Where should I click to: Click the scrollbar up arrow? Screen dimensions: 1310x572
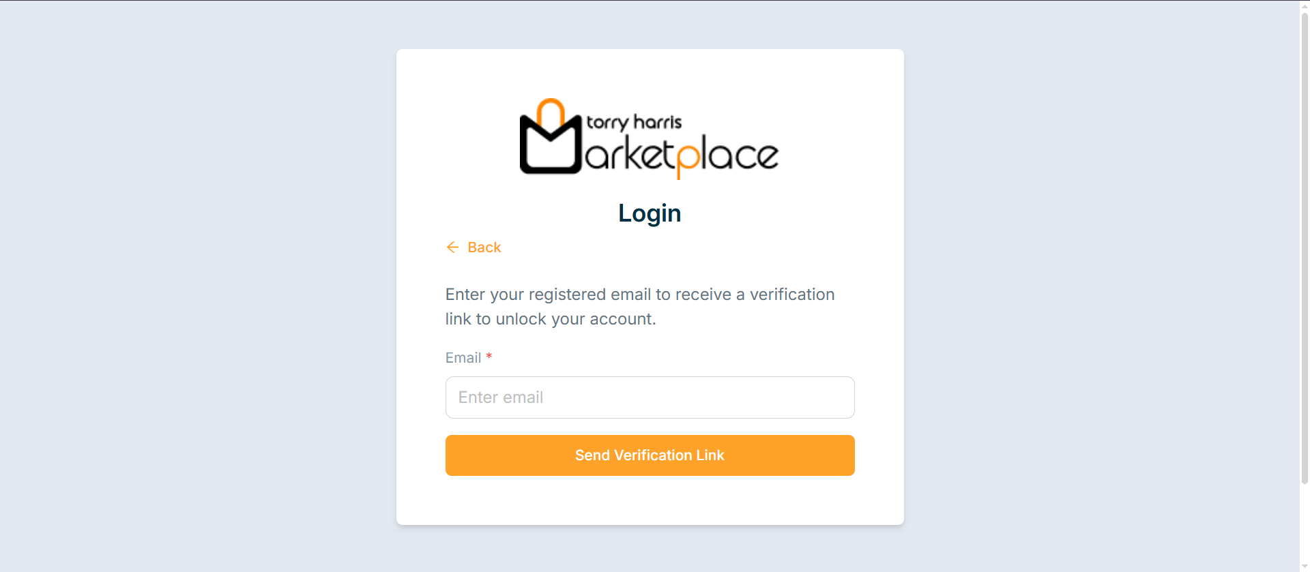click(x=1305, y=5)
